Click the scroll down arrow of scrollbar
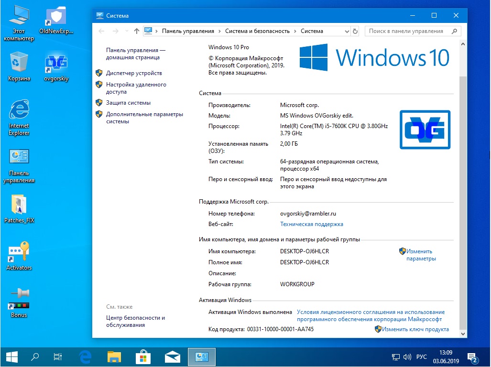 (463, 334)
